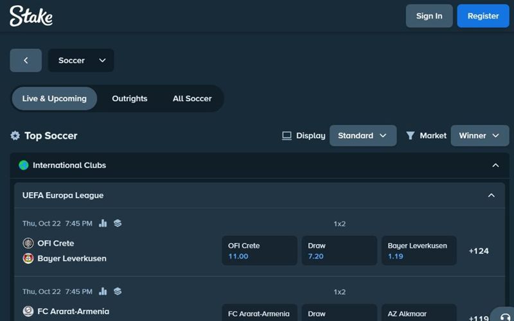Click the Stake logo
Viewport: 514px width, 321px height.
(x=31, y=15)
